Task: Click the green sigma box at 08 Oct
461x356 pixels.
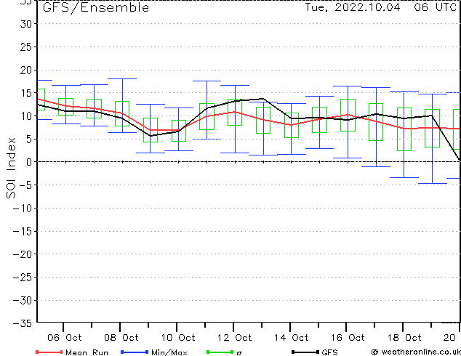Action: pyautogui.click(x=122, y=113)
